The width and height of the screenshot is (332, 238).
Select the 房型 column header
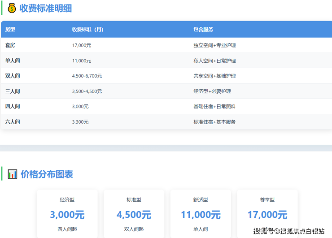(10, 30)
